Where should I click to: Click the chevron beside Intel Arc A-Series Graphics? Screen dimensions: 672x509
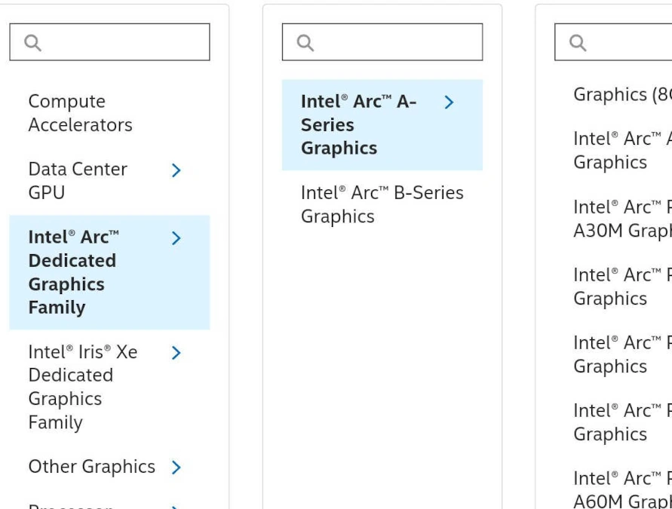(x=450, y=102)
